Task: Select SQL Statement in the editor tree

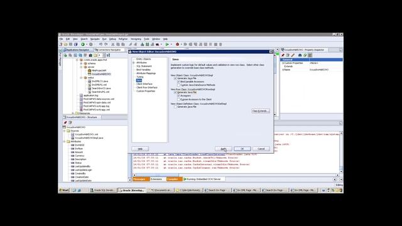Action: [x=144, y=66]
